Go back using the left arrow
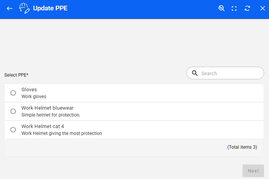Screen dimensions: 269x179 click(10, 8)
